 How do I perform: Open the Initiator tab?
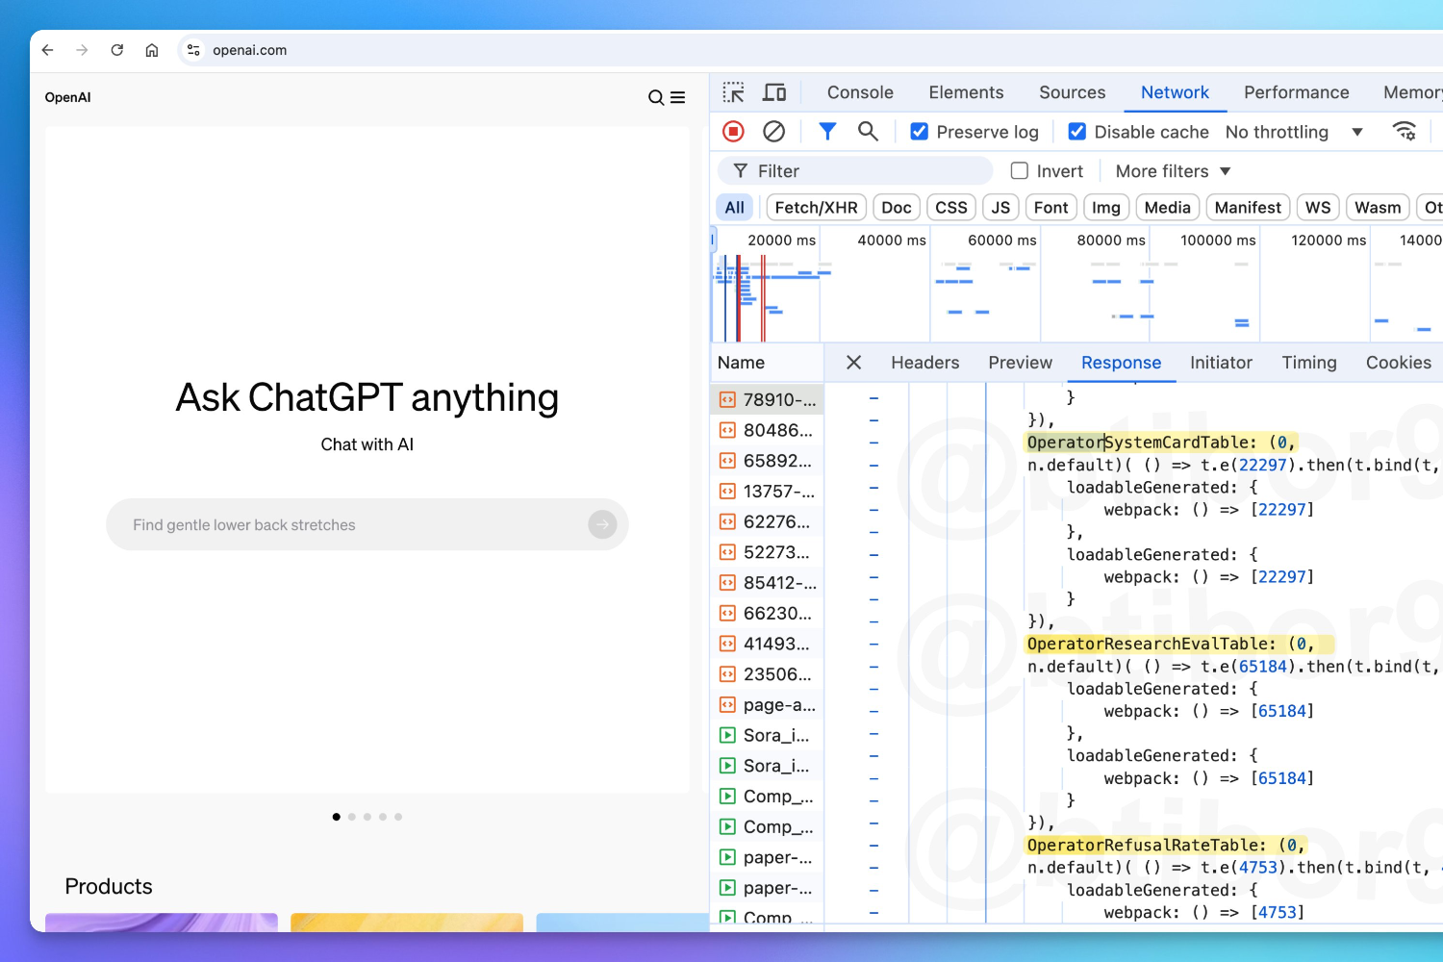[x=1221, y=363]
